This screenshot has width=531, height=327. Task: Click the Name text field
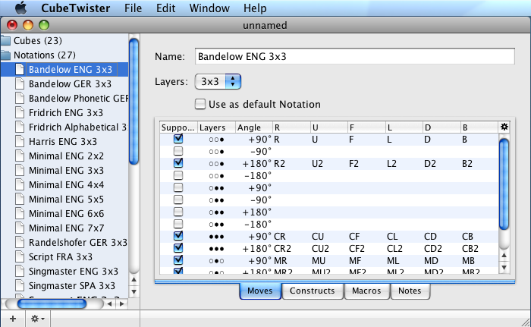[354, 56]
